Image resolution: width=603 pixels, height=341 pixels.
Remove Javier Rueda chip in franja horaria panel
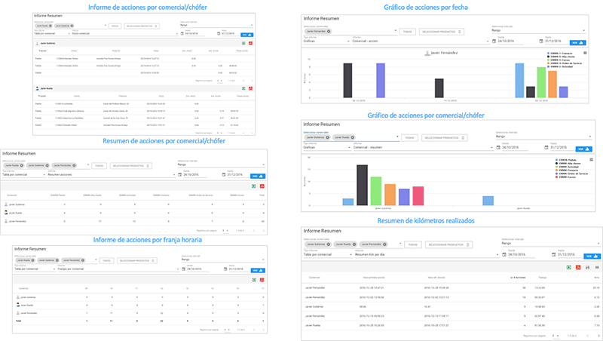32,260
